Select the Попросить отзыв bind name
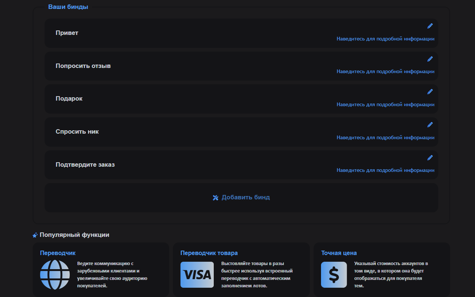Viewport: 475px width, 297px height. 83,66
